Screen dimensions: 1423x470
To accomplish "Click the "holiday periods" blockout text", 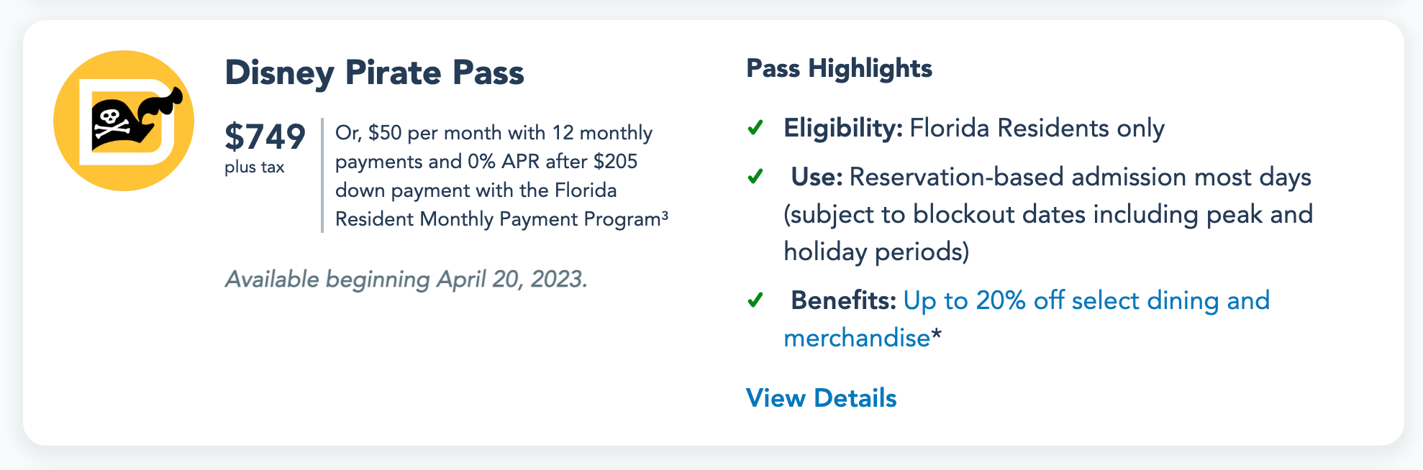I will [876, 252].
